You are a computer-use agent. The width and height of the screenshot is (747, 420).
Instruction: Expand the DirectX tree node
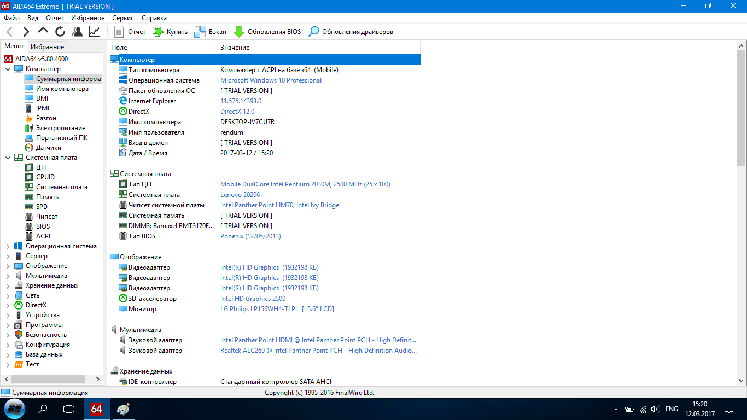tap(8, 305)
